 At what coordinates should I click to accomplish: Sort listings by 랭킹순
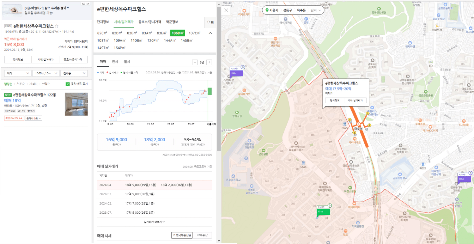click(8, 84)
